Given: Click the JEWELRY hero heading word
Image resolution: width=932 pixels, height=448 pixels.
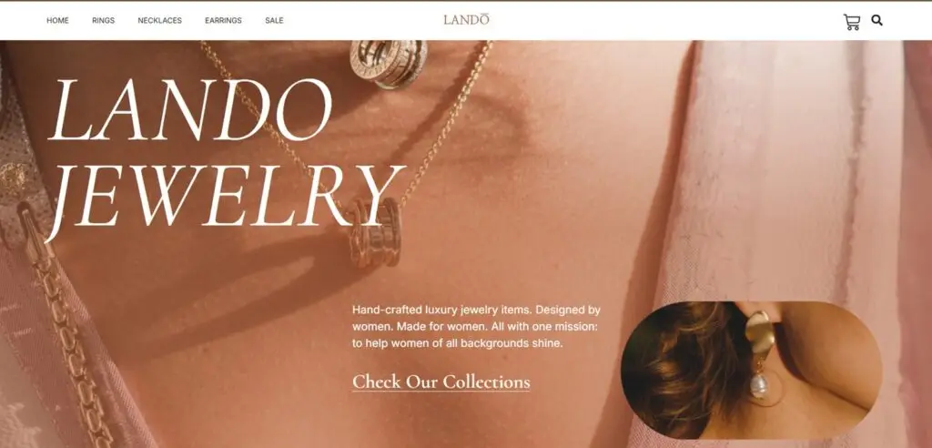Looking at the screenshot, I should click(225, 199).
